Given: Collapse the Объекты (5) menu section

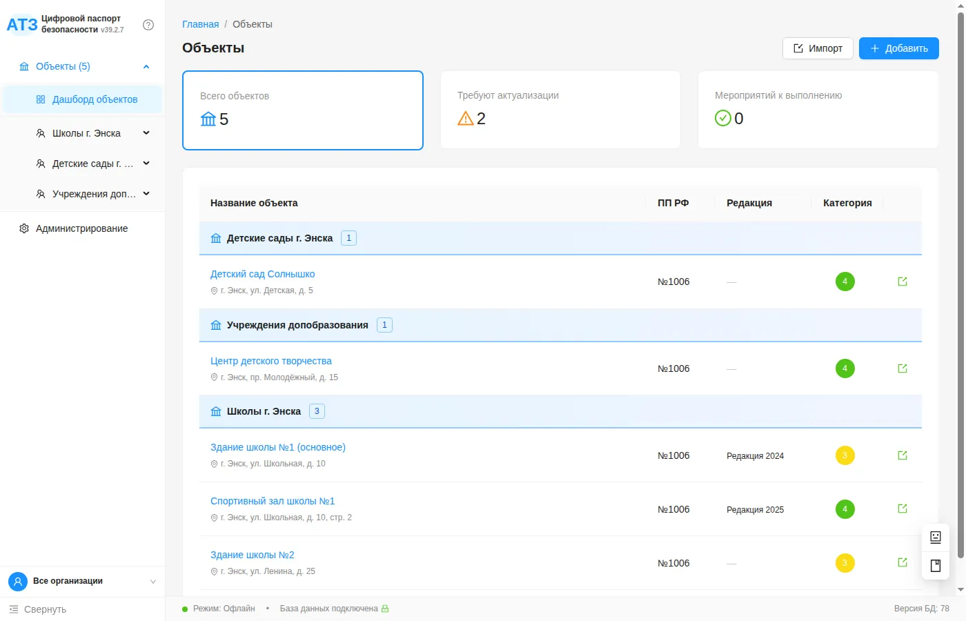Looking at the screenshot, I should [146, 67].
